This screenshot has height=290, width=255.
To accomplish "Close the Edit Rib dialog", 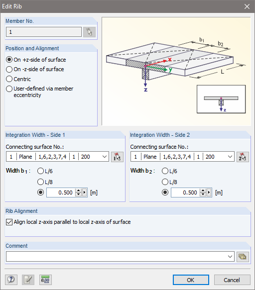I will 247,6.
